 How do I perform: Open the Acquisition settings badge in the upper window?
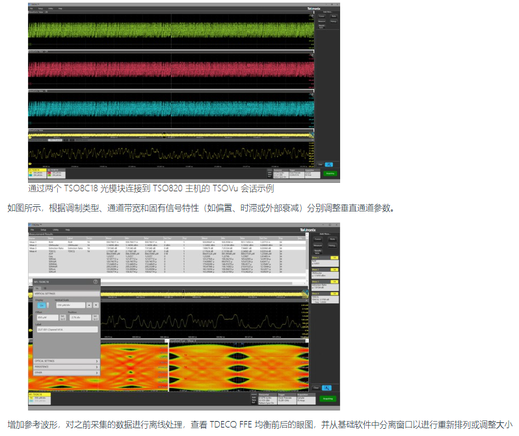pos(312,174)
